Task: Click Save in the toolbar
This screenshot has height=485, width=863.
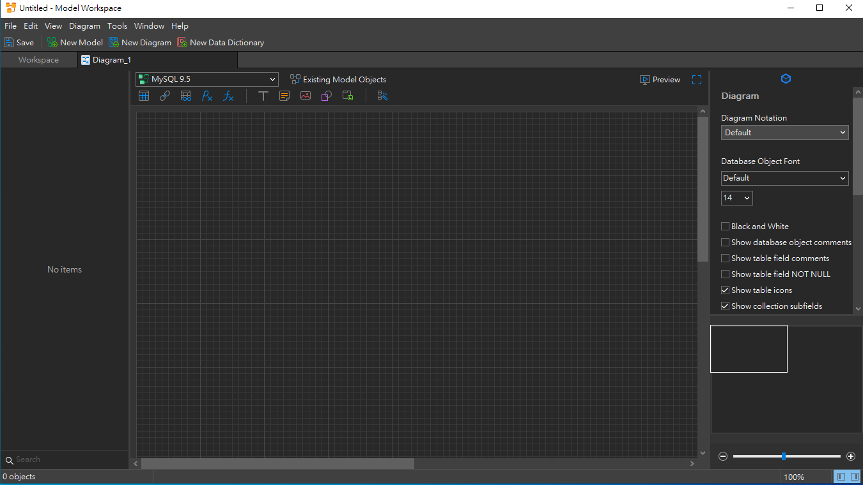Action: click(19, 43)
